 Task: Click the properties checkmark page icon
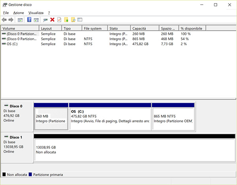click(x=59, y=20)
